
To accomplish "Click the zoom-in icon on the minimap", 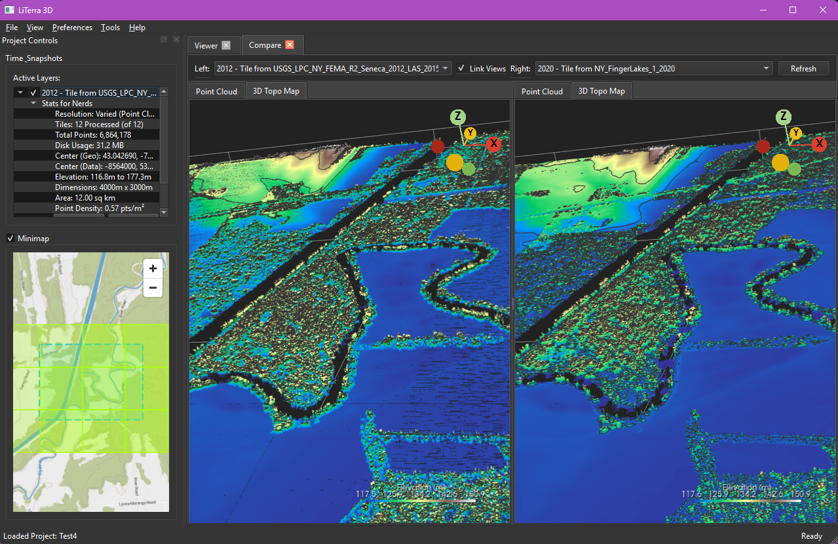I will [153, 268].
